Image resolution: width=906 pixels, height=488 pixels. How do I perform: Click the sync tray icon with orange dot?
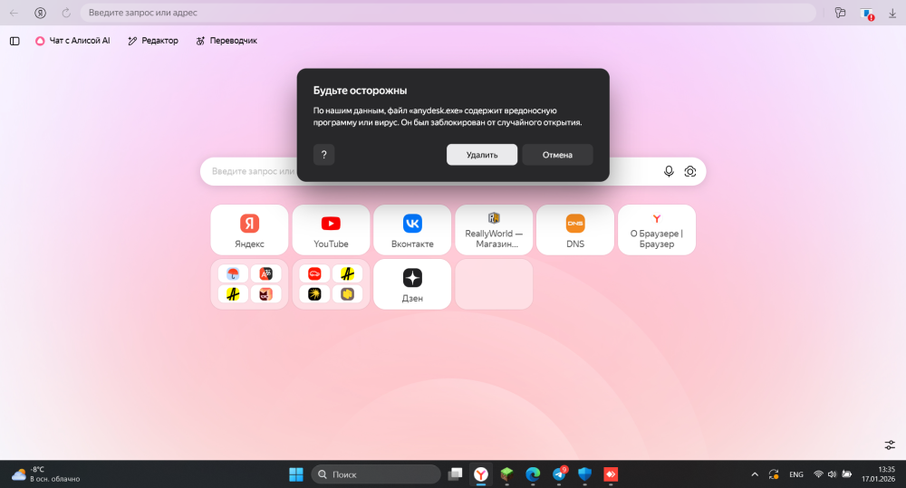tap(774, 474)
